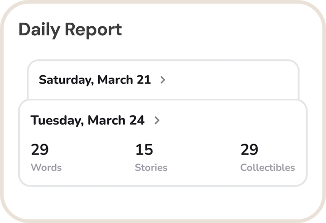
Task: Click the 29 count above Words
Action: pos(39,150)
